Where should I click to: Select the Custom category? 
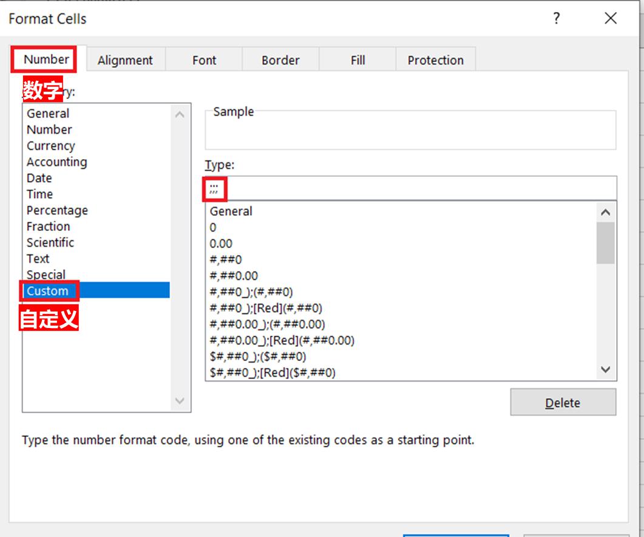(96, 290)
